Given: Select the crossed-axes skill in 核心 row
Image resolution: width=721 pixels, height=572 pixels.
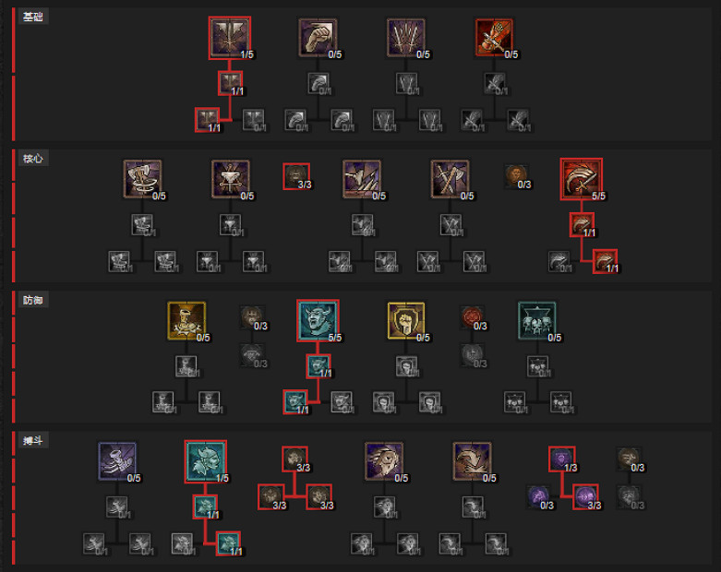Looking at the screenshot, I should tap(451, 179).
